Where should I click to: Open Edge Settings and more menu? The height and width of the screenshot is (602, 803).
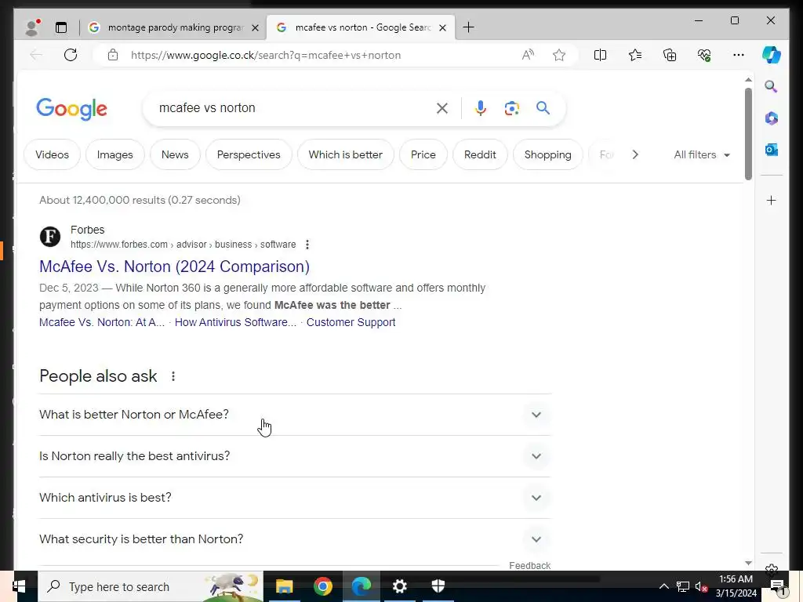click(x=739, y=55)
